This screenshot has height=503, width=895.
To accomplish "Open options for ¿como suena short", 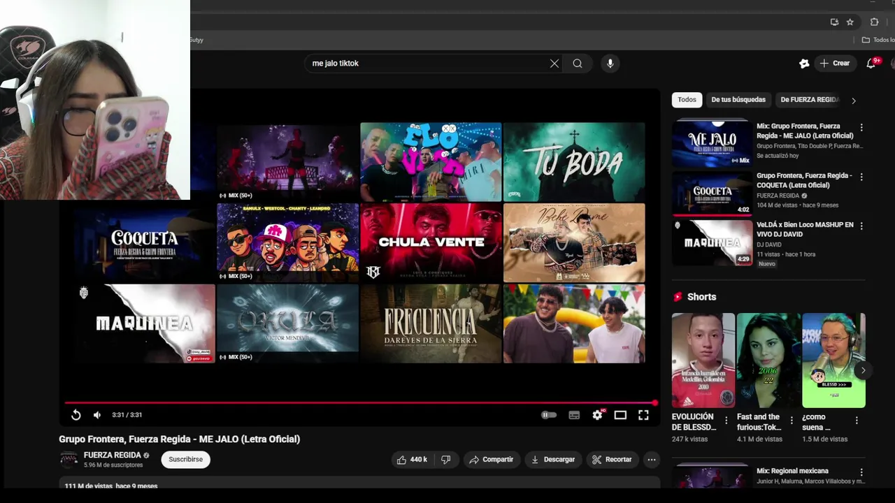I will [857, 421].
